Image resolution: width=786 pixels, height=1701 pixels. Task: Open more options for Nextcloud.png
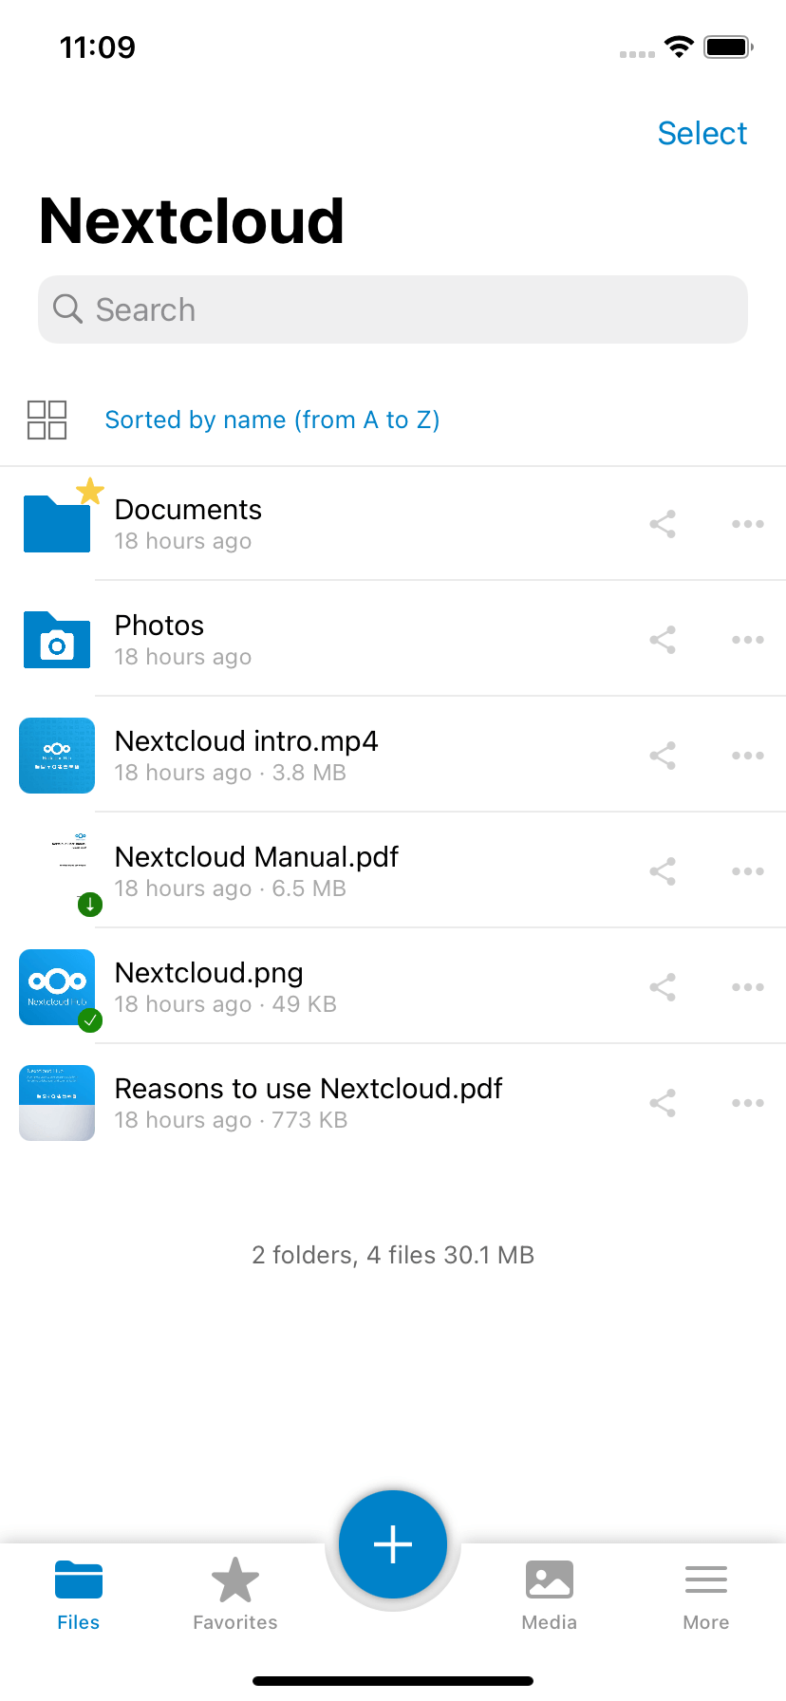pyautogui.click(x=748, y=987)
